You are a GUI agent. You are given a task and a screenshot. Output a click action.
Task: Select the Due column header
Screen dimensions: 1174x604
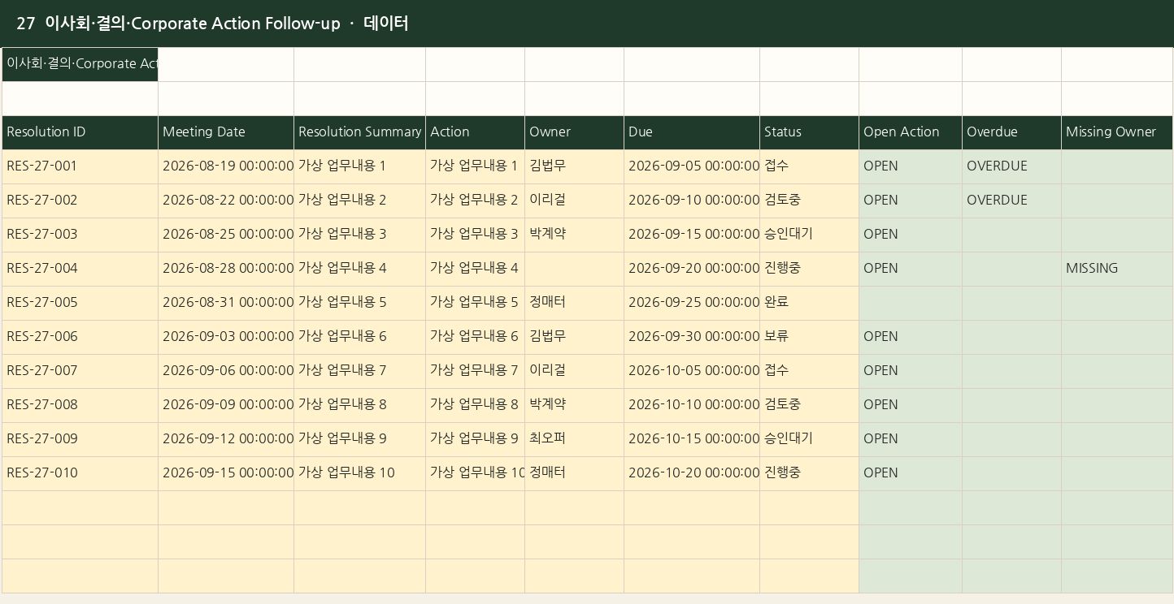point(692,132)
